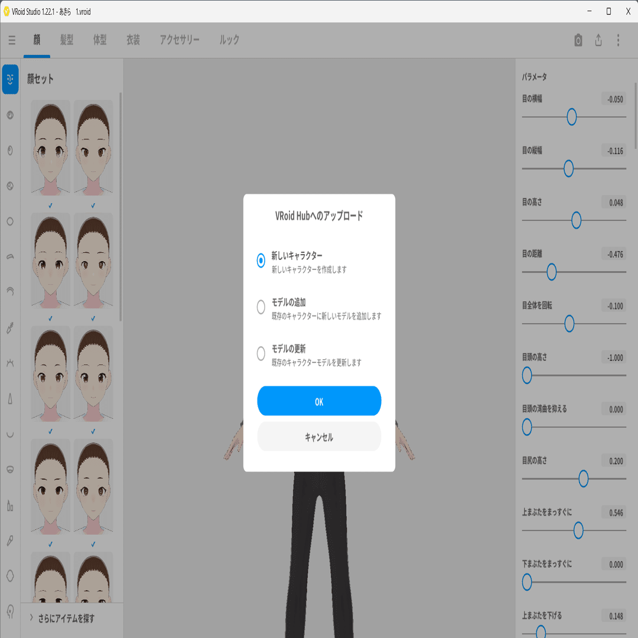
Task: Click the 目の横幅 slider handle
Action: click(x=572, y=117)
